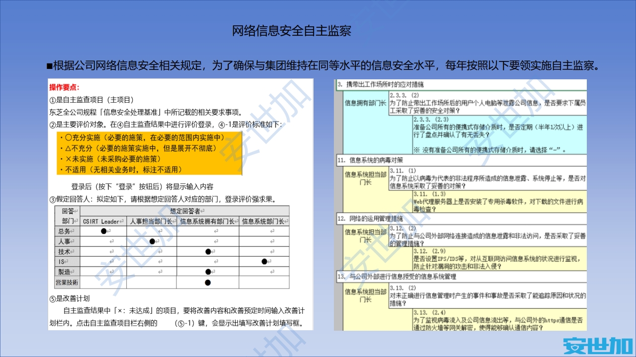
Task: Click section header 3. 携带出工作场所时的应对措施
Action: click(x=381, y=85)
